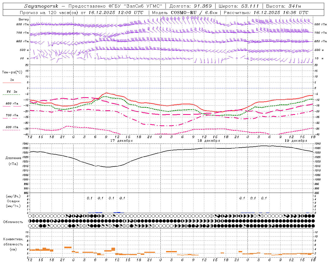Select the text Долгота: 91.369

191,6
